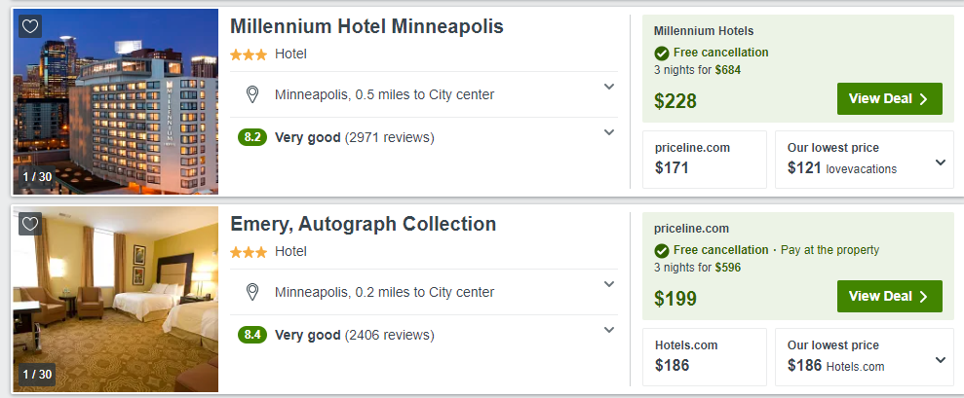The width and height of the screenshot is (964, 398).
Task: Open Millennium Hotel photo thumbnail
Action: pyautogui.click(x=115, y=102)
